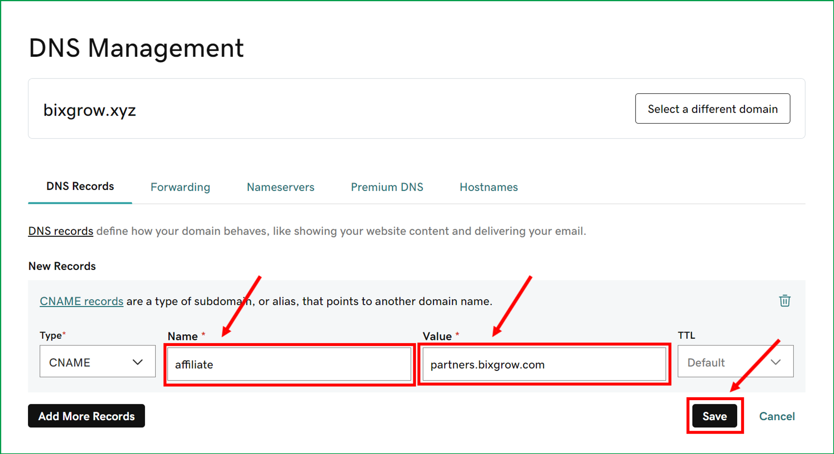Click the chevron arrow in TTL dropdown
This screenshot has width=834, height=454.
coord(776,362)
